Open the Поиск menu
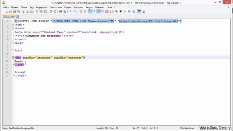 click(24, 7)
